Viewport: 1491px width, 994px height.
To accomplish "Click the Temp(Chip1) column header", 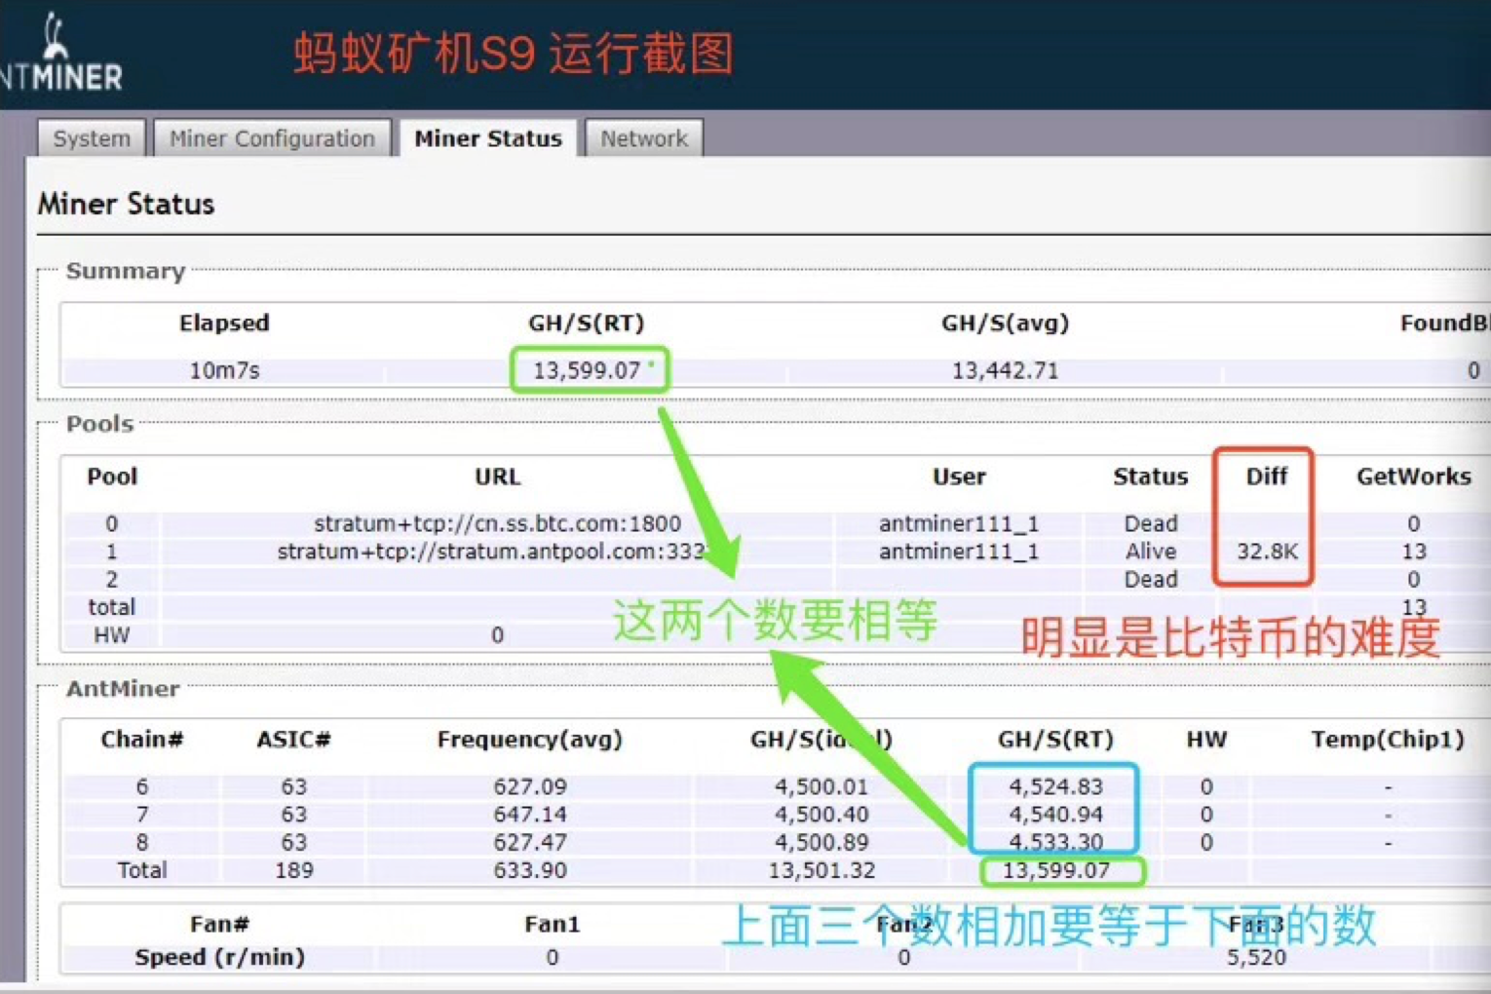I will (1388, 740).
